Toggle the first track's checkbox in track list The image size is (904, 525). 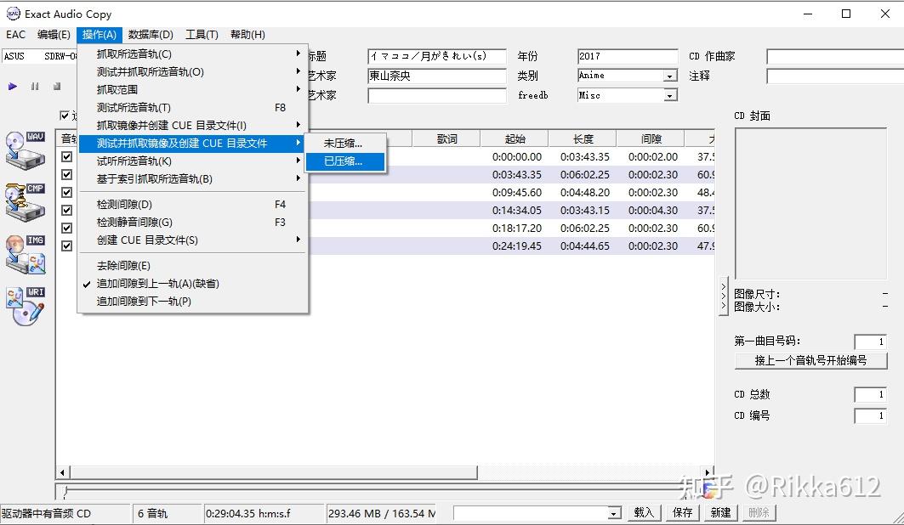click(x=65, y=156)
